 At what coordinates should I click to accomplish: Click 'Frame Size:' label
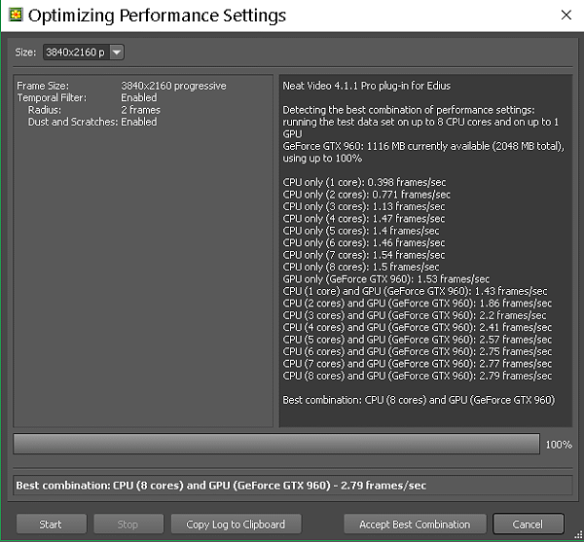[43, 86]
